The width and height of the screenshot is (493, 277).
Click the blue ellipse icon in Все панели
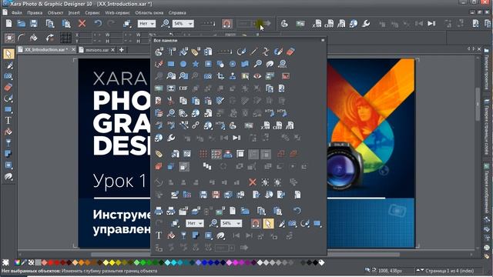pos(183,64)
